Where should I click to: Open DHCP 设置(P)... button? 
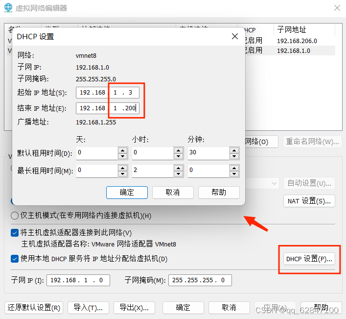pyautogui.click(x=309, y=259)
